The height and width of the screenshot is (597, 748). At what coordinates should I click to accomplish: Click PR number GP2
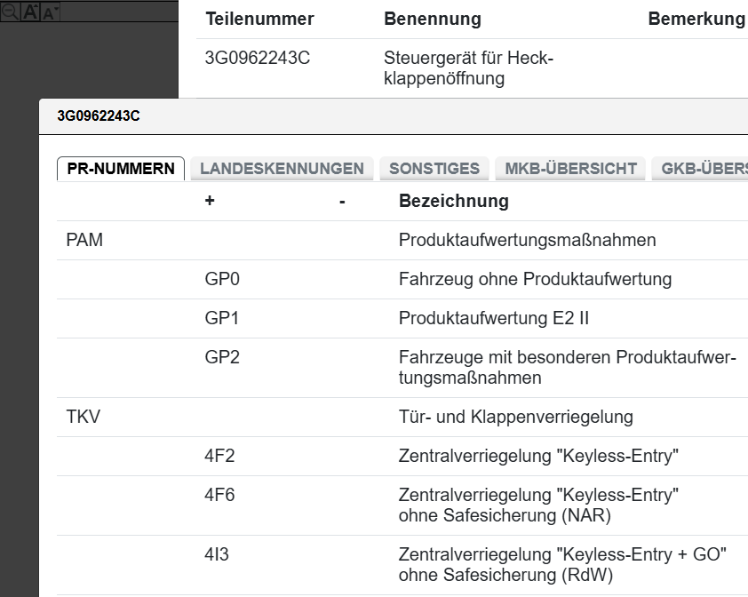(x=222, y=357)
